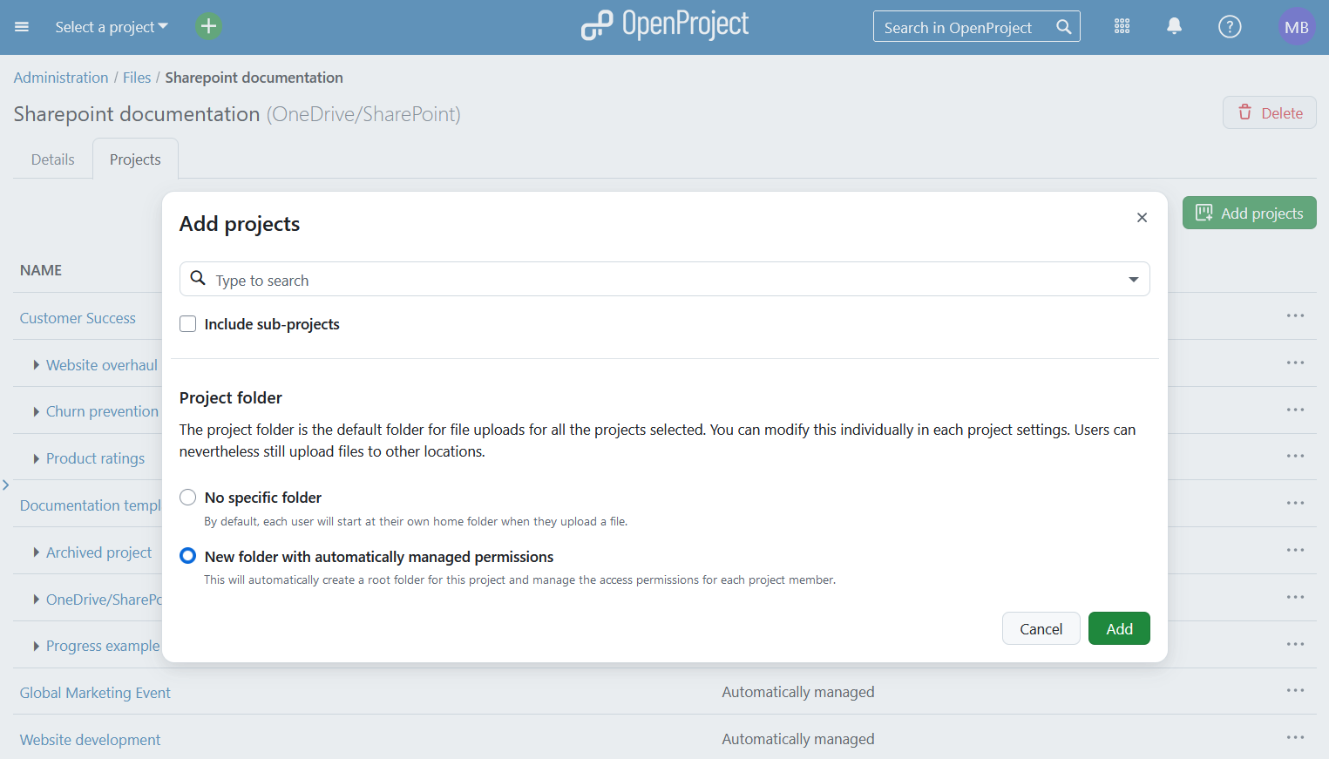Image resolution: width=1329 pixels, height=759 pixels.
Task: Expand the left sidebar chevron
Action: tap(6, 485)
